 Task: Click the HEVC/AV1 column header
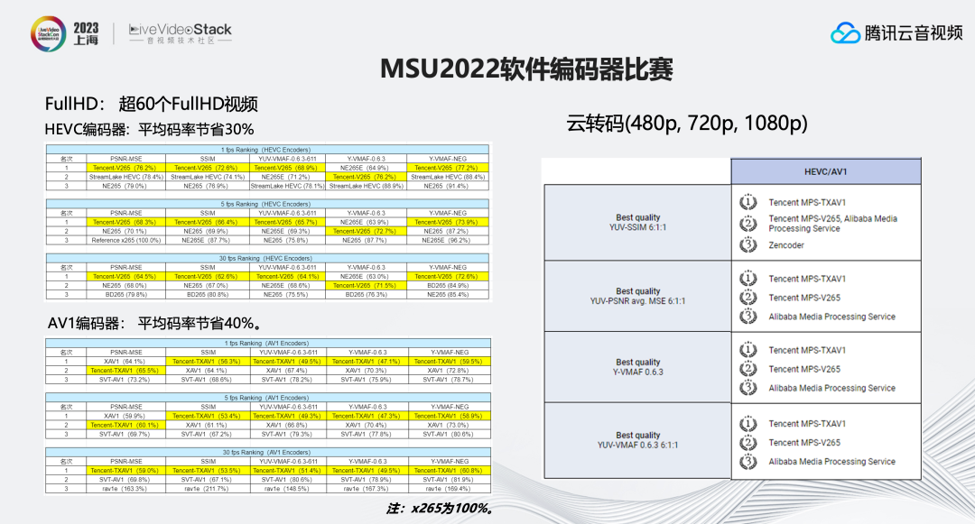point(826,171)
